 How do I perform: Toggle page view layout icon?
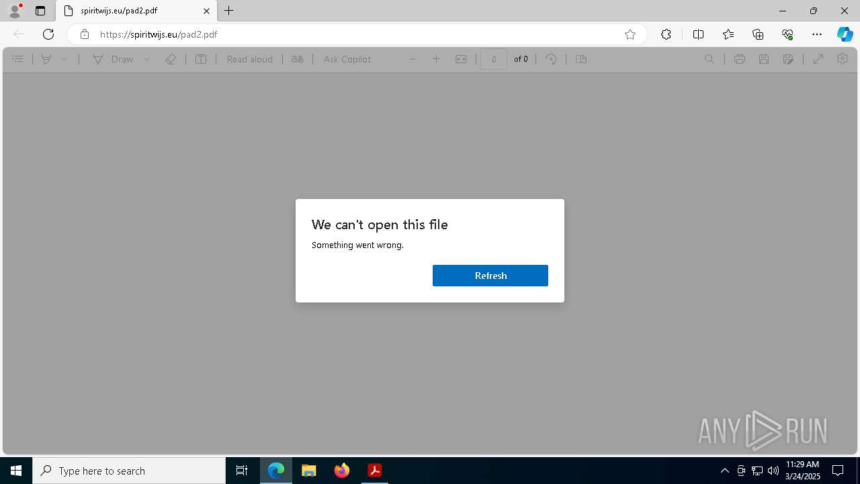[x=581, y=59]
